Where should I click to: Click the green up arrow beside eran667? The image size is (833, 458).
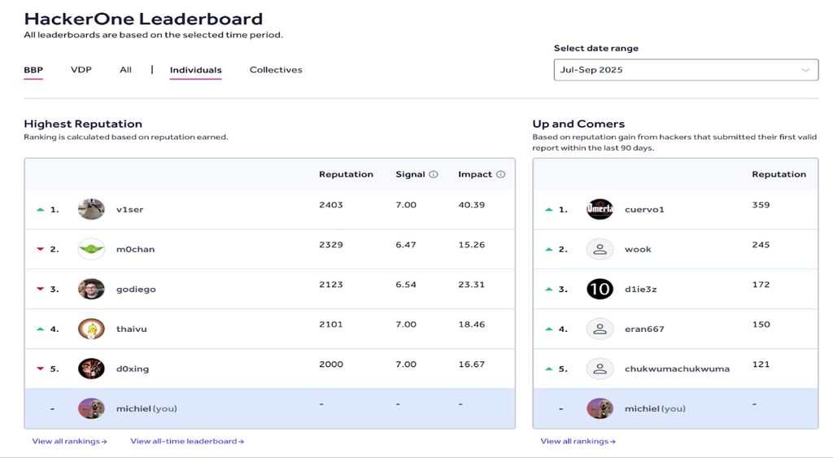tap(549, 329)
